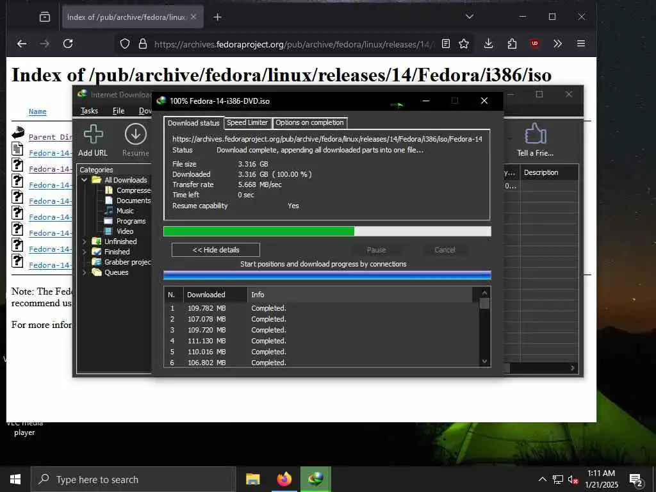The height and width of the screenshot is (492, 656).
Task: Click the blue connections progress bar
Action: pos(327,275)
